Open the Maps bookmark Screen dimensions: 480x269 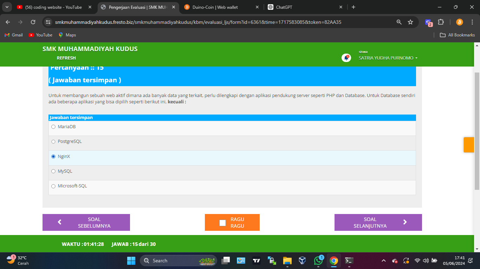coord(67,35)
